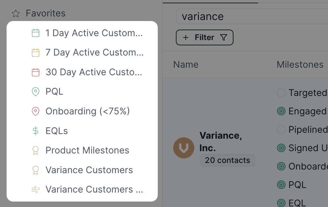Image resolution: width=328 pixels, height=207 pixels.
Task: Click red pin icon beside Onboarding (<75%)
Action: [x=36, y=111]
